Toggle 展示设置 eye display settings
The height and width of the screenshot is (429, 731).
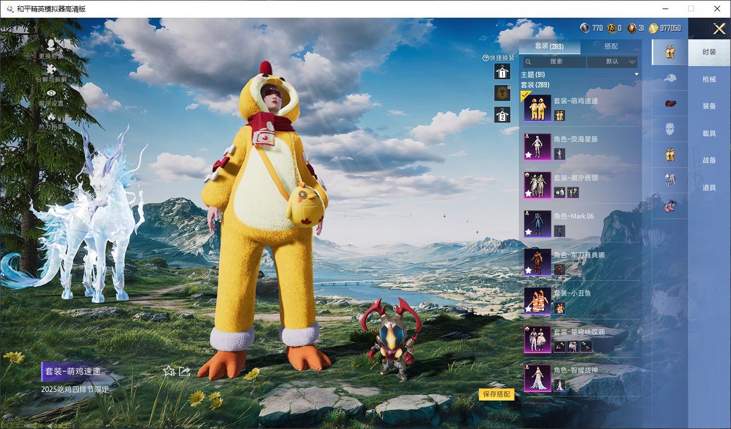51,94
